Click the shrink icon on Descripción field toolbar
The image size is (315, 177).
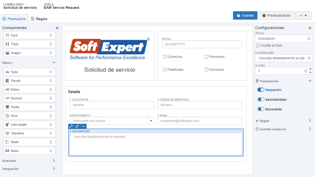point(77,126)
